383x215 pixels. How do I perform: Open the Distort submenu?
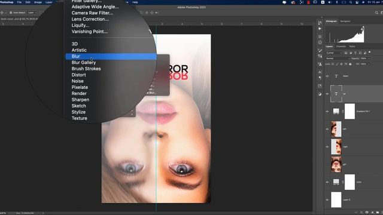coord(78,75)
